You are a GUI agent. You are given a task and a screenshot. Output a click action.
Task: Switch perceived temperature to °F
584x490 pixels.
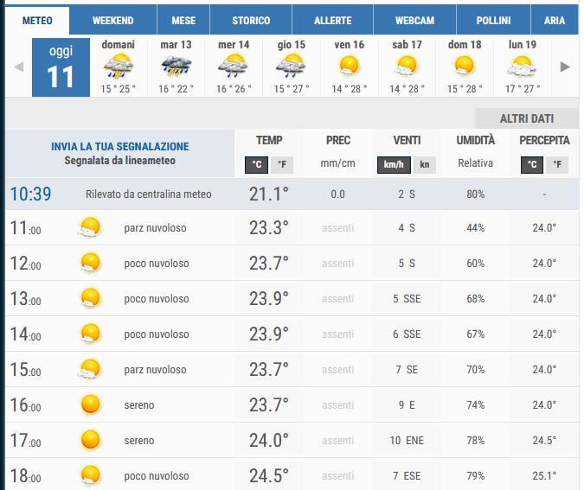[556, 165]
